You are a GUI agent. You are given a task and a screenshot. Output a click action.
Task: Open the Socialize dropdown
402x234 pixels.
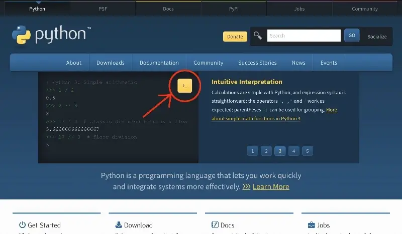point(377,37)
